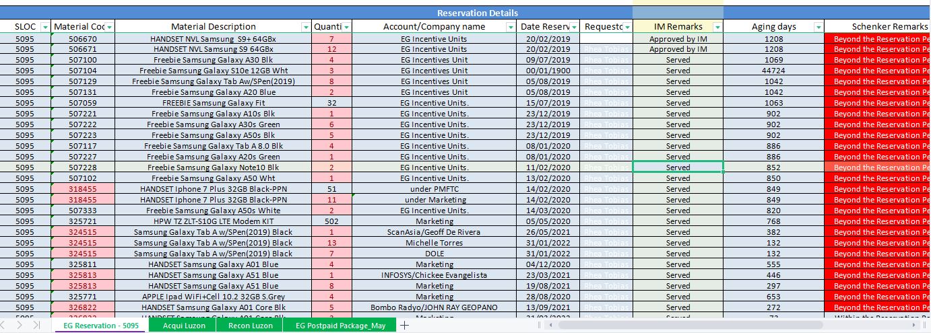Screen dimensions: 931x333
Task: Select account cell under Marketing
Action: click(x=435, y=200)
